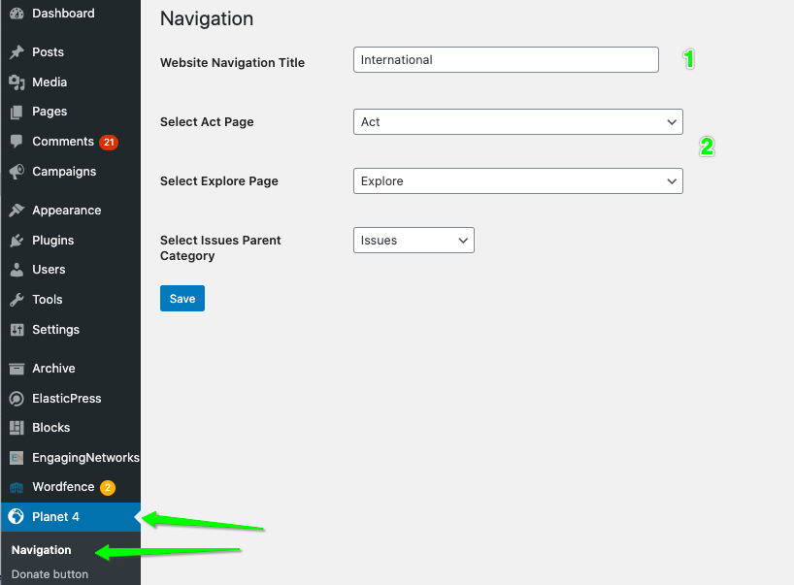This screenshot has width=794, height=585.
Task: Click the Appearance paintbrush icon
Action: point(17,210)
